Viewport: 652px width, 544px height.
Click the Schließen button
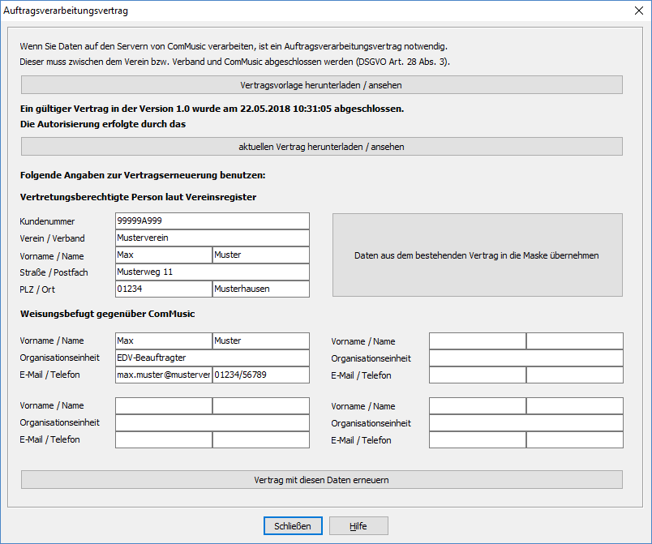[293, 525]
